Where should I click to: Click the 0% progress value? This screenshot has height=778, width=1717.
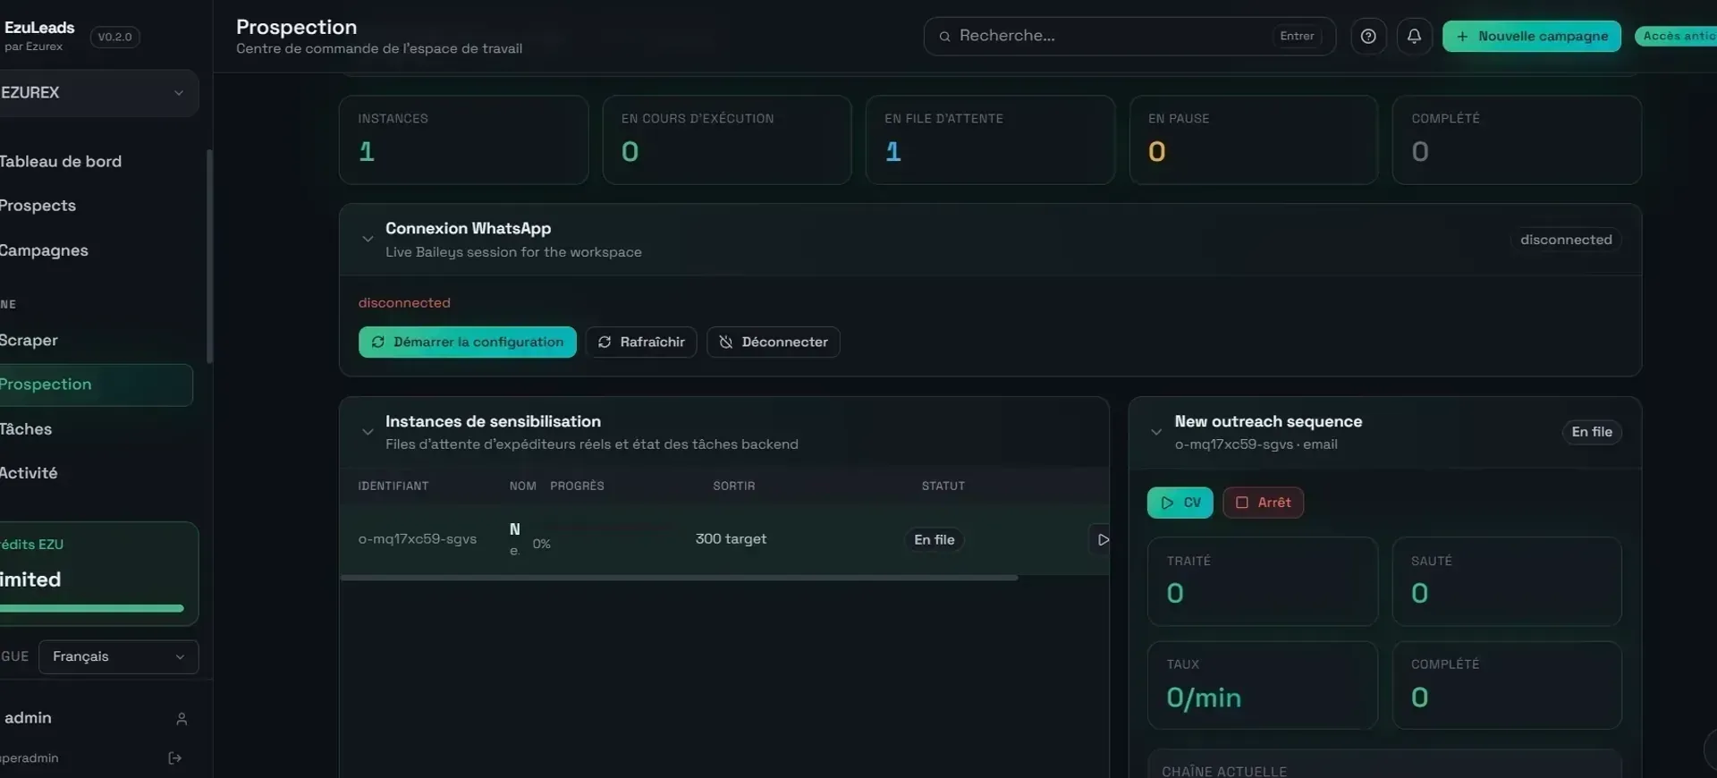click(542, 544)
